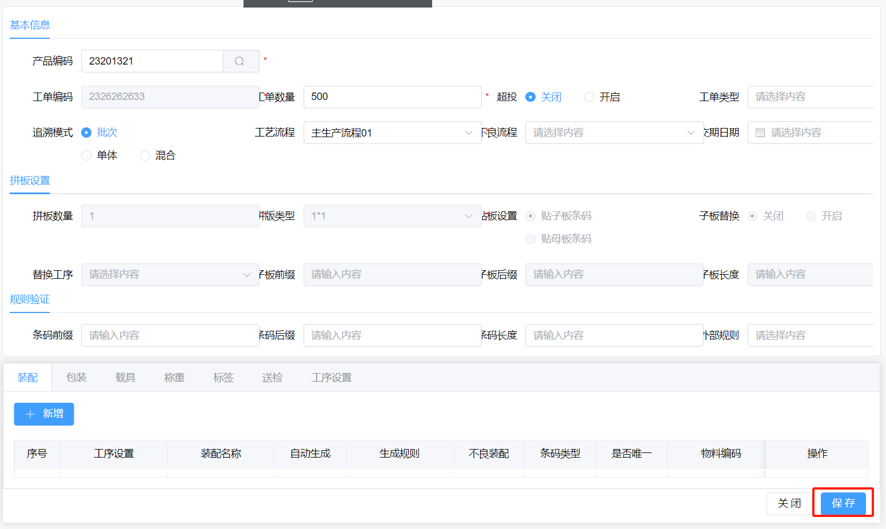Click the calendar icon in delivery date field

pos(760,133)
